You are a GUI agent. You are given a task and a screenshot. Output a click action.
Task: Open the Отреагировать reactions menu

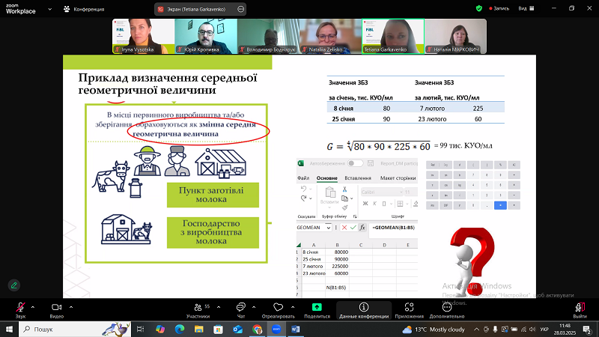(278, 310)
